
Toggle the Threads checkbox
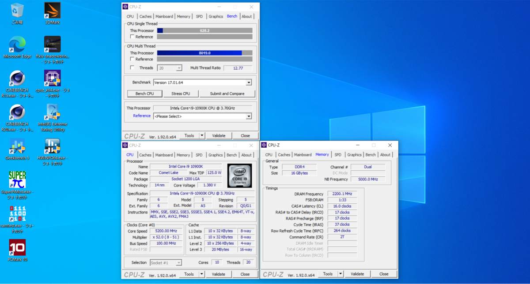132,68
